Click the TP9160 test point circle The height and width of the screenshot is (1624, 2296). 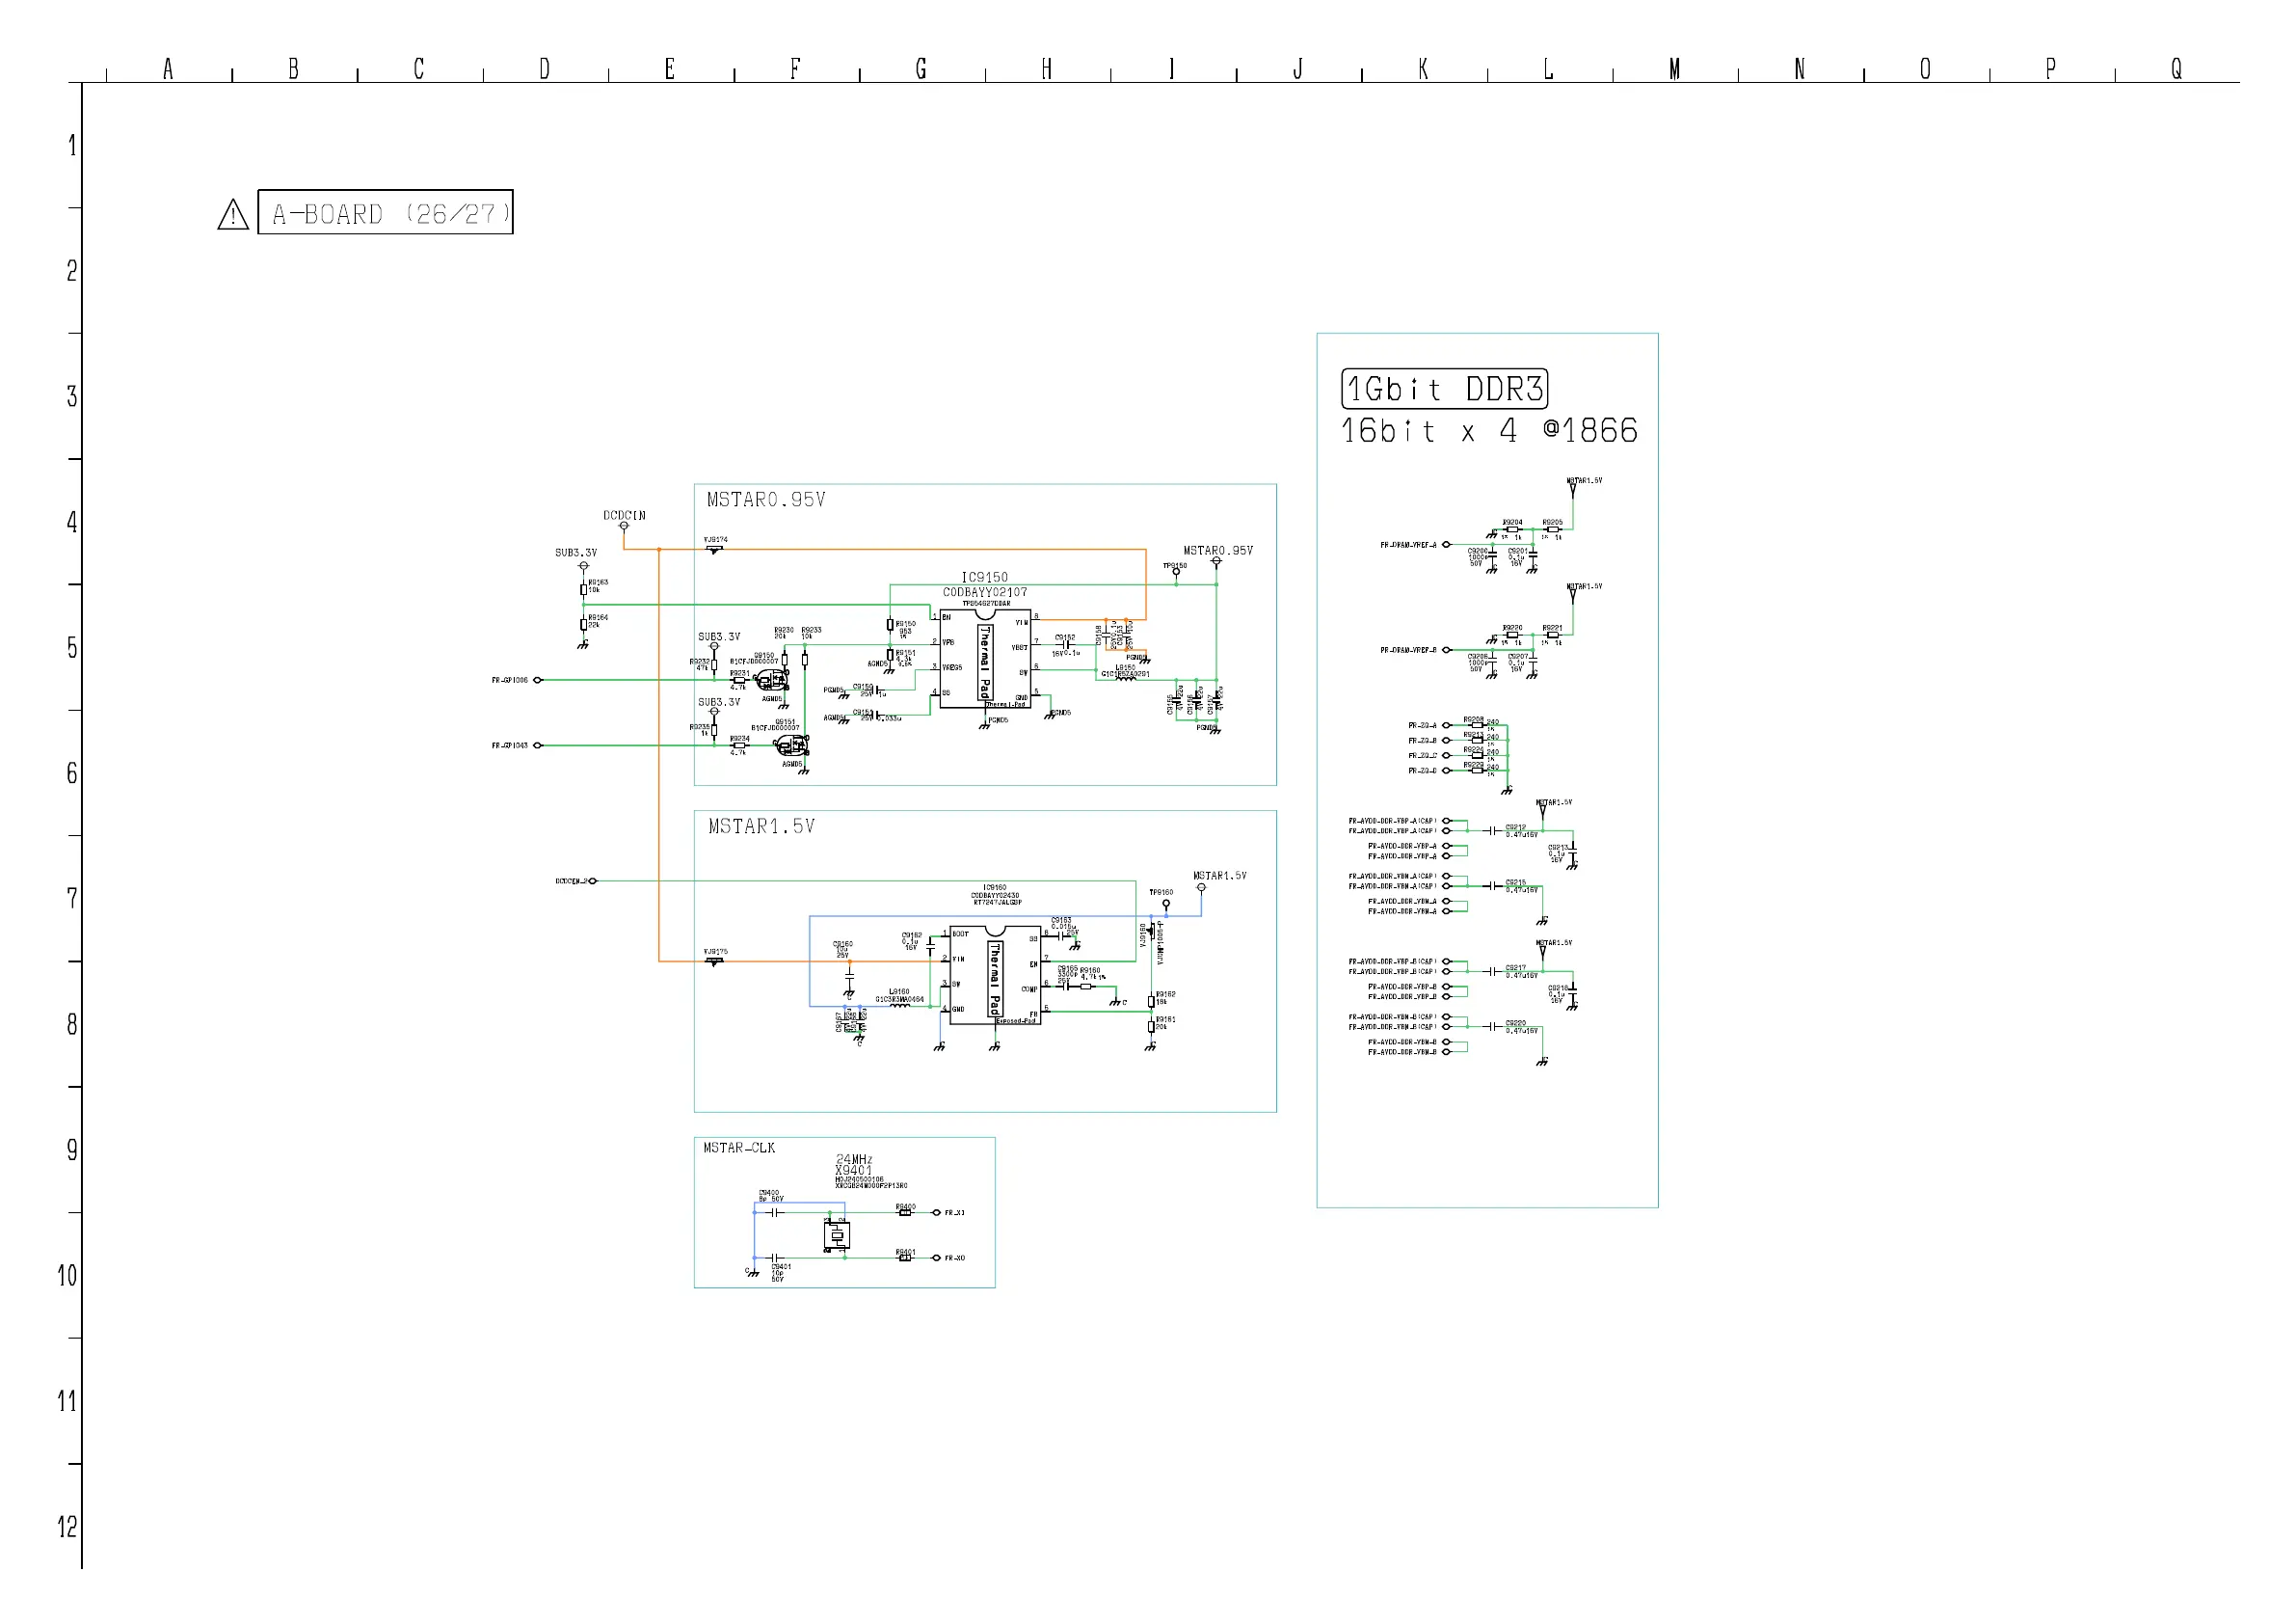[1166, 904]
